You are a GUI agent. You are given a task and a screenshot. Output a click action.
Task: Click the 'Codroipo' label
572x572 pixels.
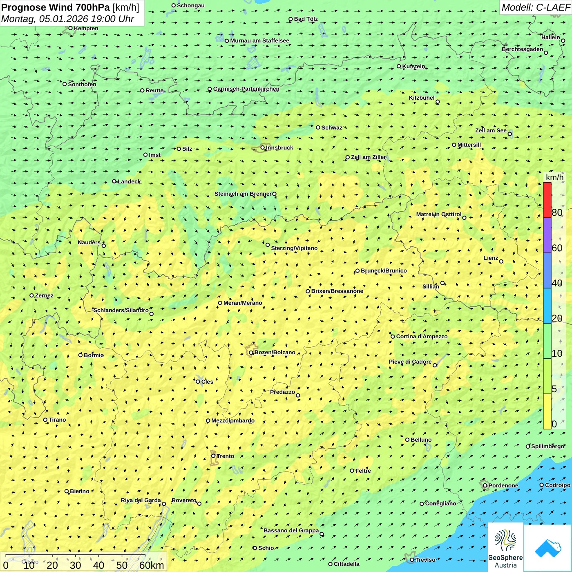tap(558, 485)
